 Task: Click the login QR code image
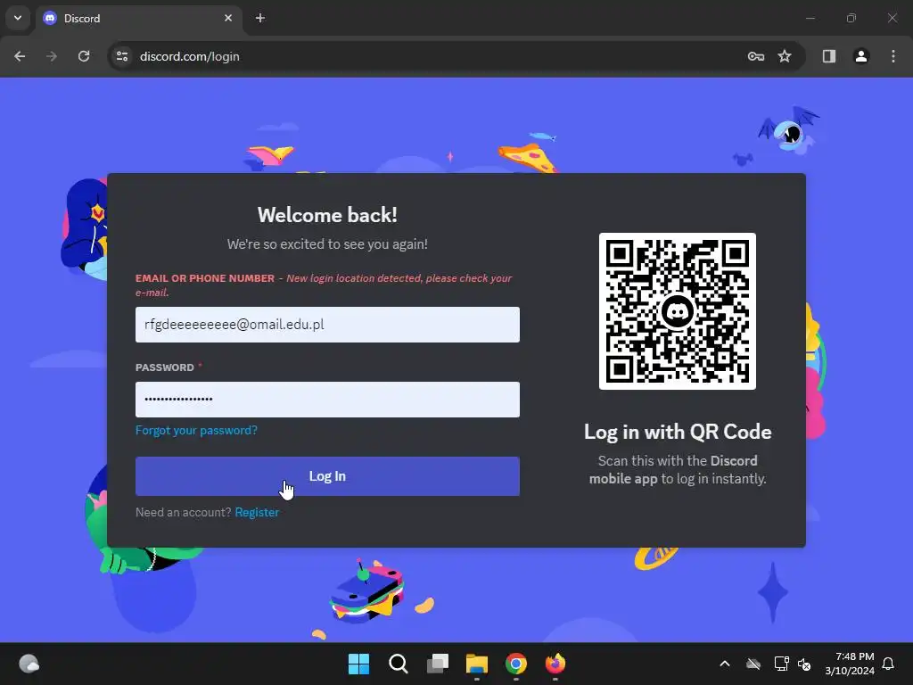click(678, 311)
